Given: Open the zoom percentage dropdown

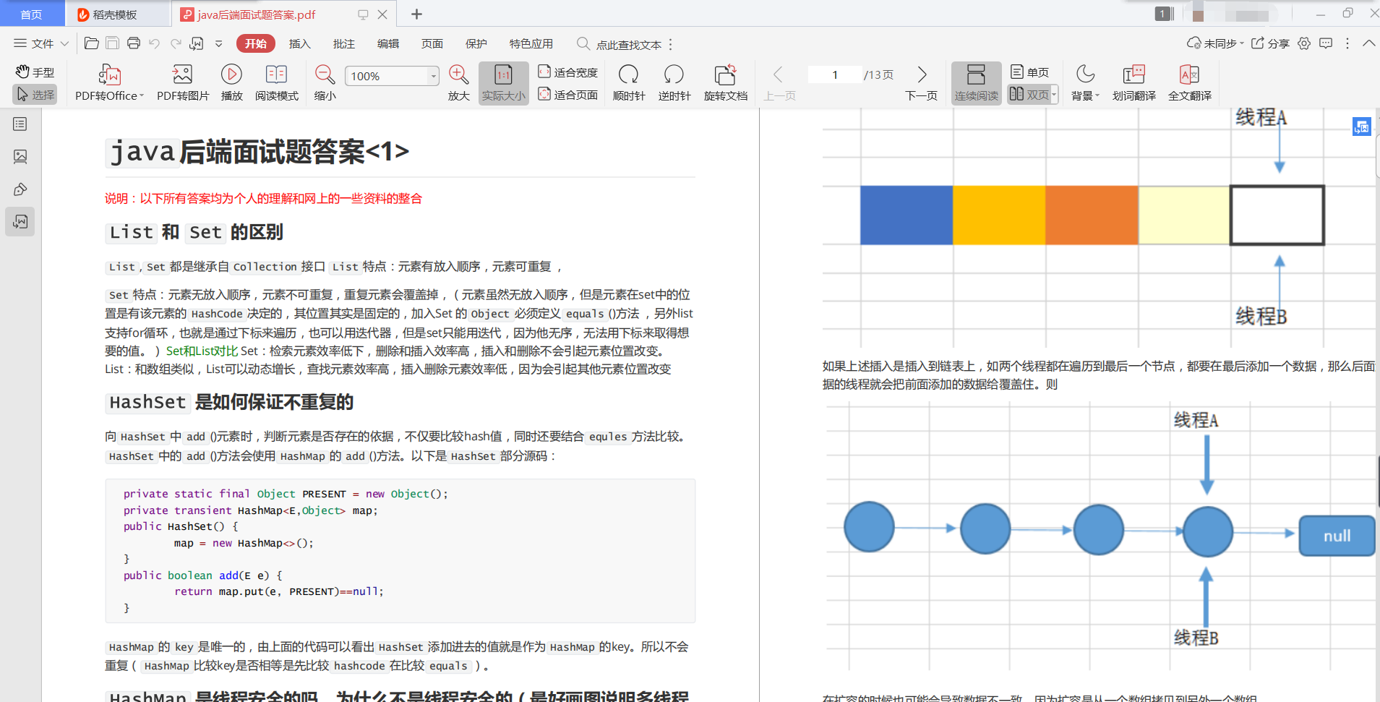Looking at the screenshot, I should tap(433, 76).
